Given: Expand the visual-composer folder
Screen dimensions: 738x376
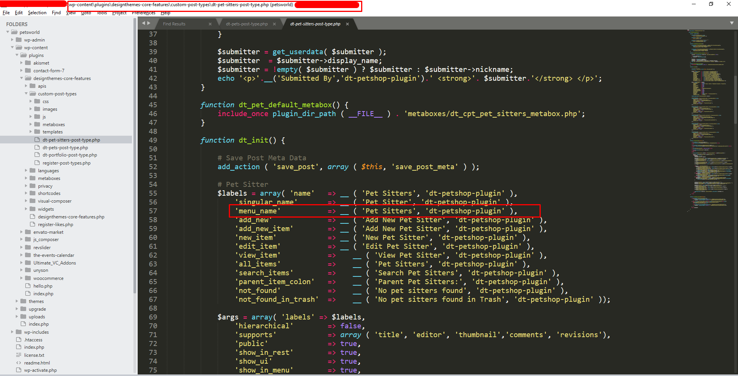Looking at the screenshot, I should coord(26,201).
